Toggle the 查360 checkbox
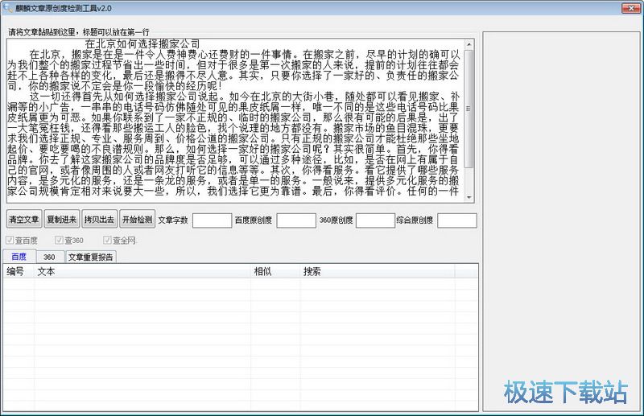The width and height of the screenshot is (644, 416). pyautogui.click(x=60, y=240)
